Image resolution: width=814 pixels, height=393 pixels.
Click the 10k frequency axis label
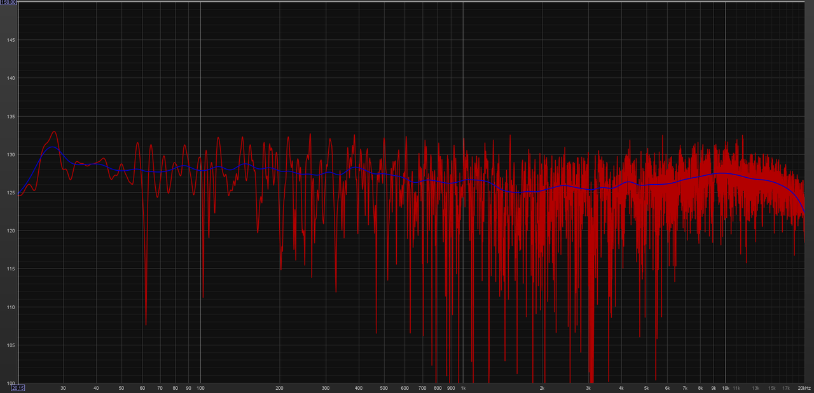[x=725, y=388]
